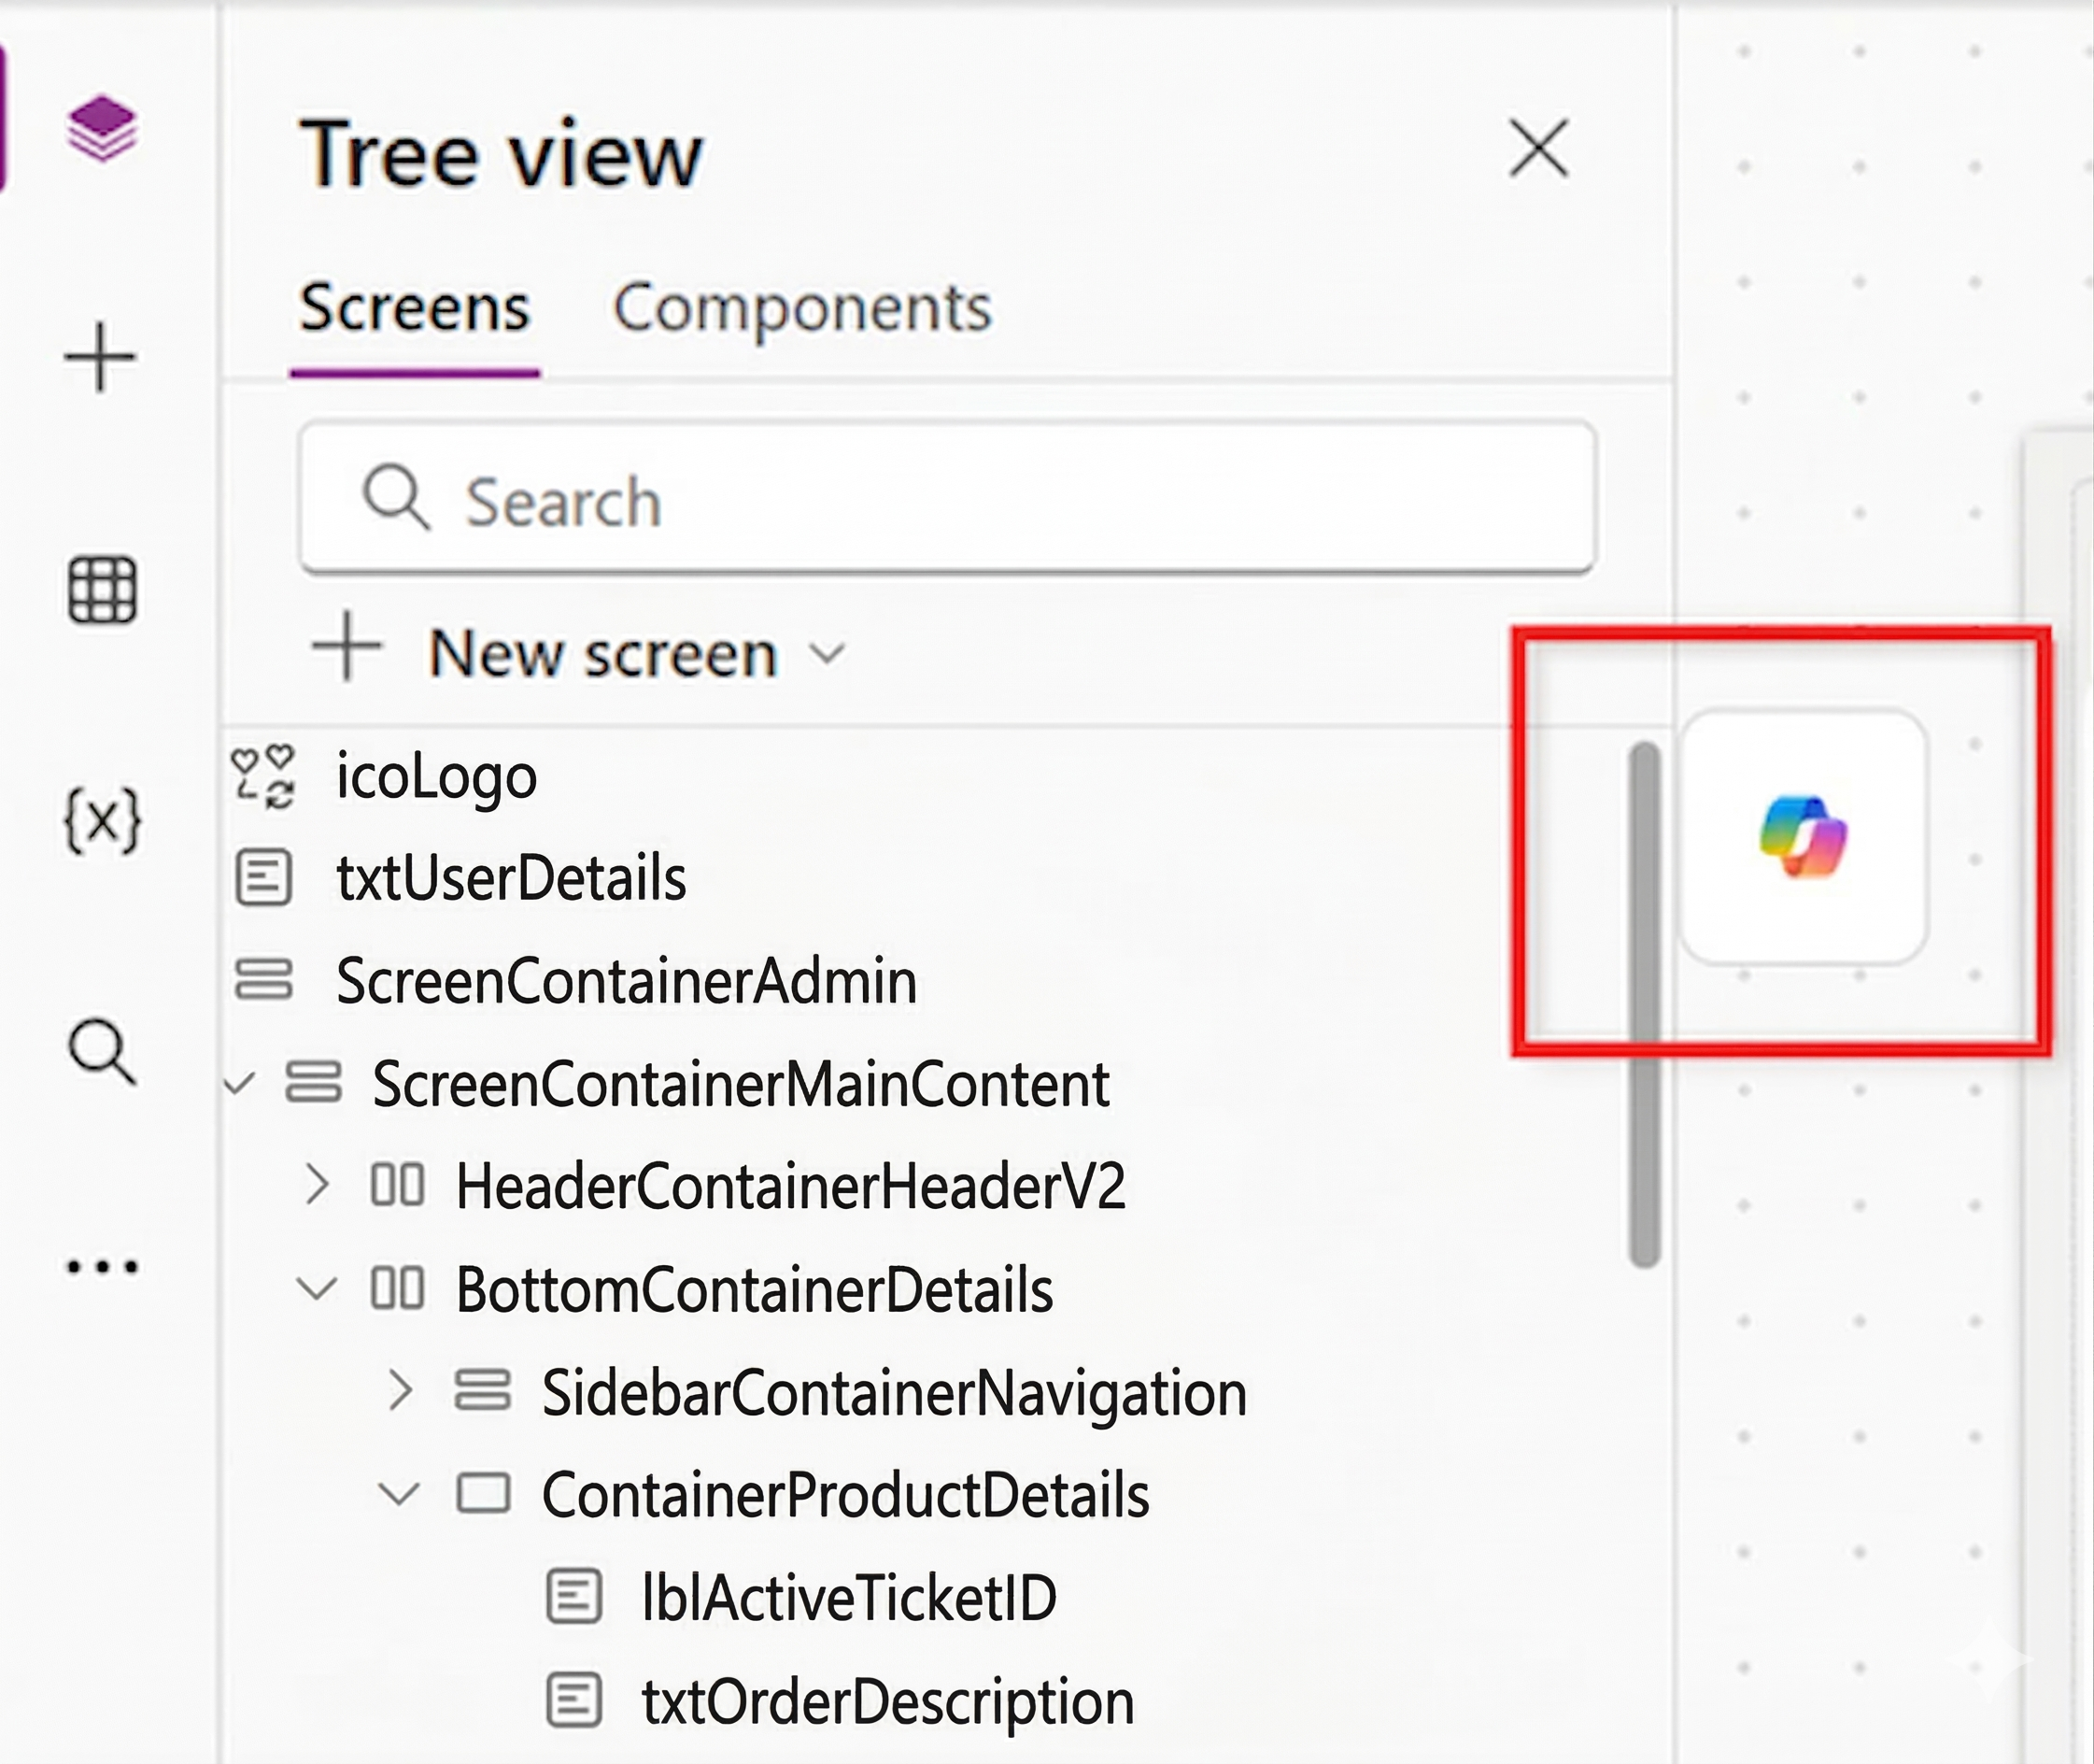Click the label icon beside lblActiveTicketID
The width and height of the screenshot is (2094, 1764).
tap(573, 1592)
